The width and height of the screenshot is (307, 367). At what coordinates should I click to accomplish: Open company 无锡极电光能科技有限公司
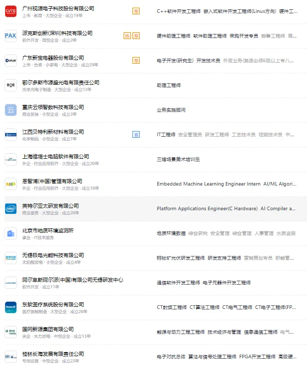pyautogui.click(x=53, y=255)
